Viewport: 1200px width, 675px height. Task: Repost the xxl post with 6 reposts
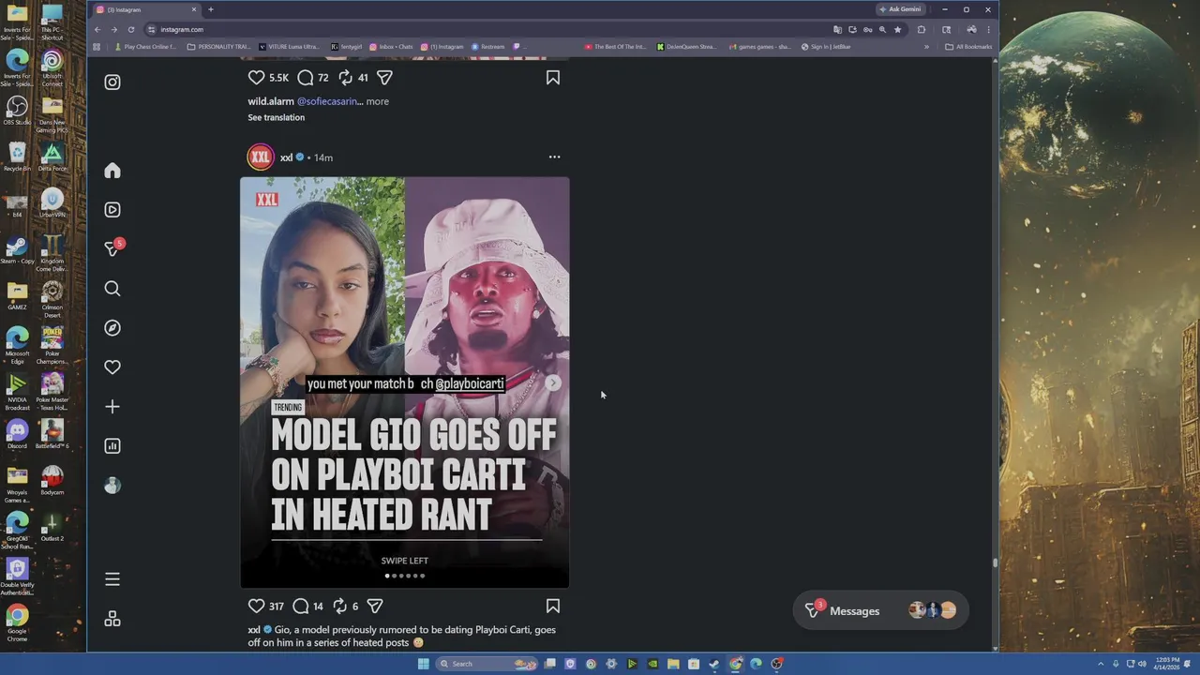[x=339, y=607]
